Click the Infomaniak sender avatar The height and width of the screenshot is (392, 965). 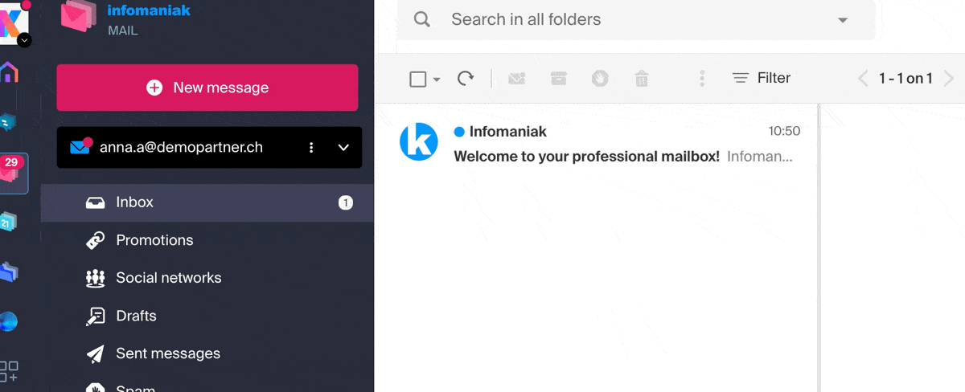point(419,142)
